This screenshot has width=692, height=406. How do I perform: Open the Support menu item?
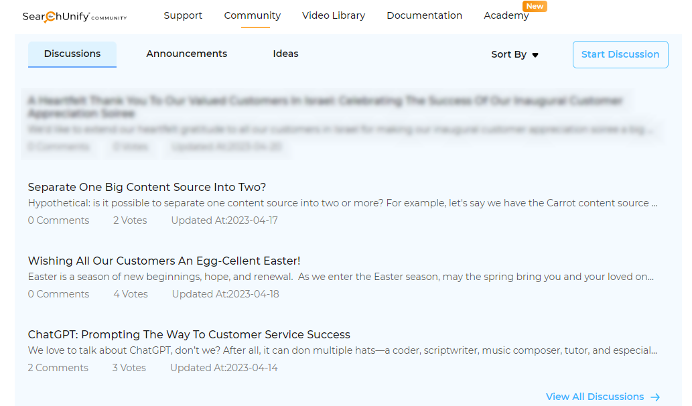(x=183, y=15)
